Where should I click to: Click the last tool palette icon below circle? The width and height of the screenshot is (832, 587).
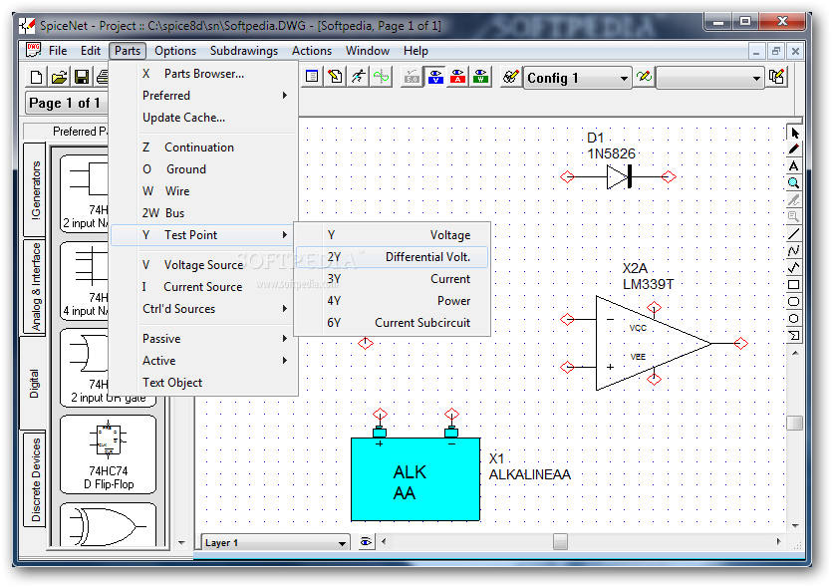coord(794,336)
